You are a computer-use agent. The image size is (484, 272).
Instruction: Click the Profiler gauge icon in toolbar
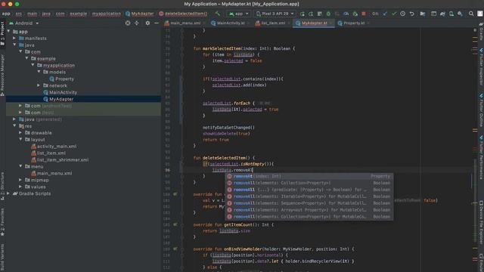click(346, 14)
